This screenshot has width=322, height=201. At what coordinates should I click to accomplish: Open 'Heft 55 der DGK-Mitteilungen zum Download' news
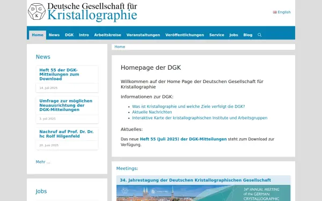click(59, 75)
